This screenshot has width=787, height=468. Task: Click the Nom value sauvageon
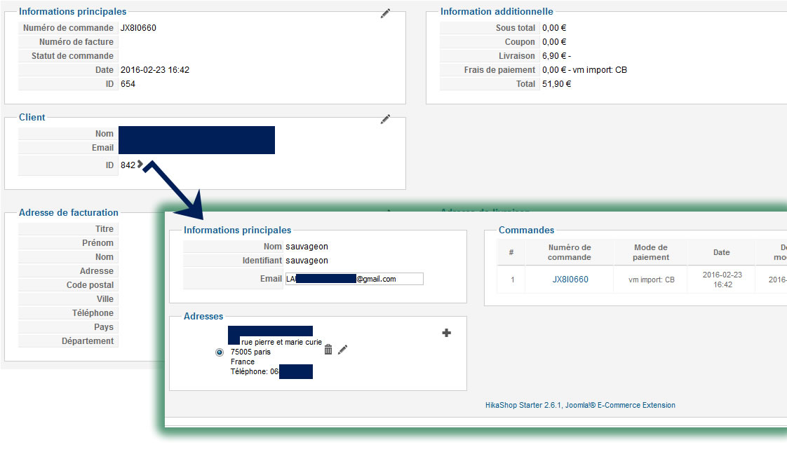coord(307,246)
